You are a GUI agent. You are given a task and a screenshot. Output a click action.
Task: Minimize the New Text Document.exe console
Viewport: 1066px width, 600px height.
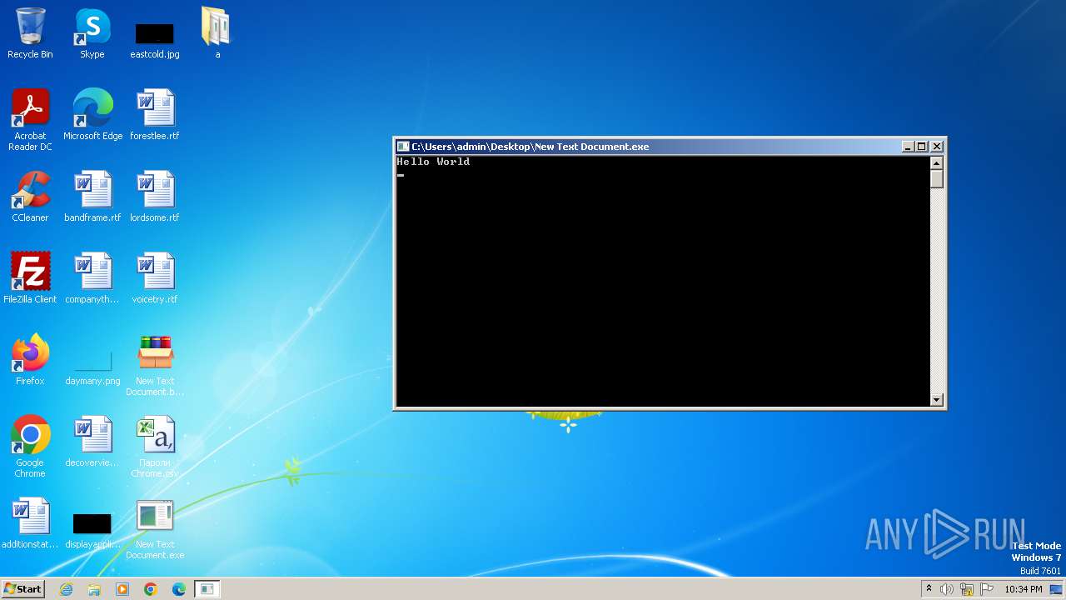pyautogui.click(x=908, y=147)
